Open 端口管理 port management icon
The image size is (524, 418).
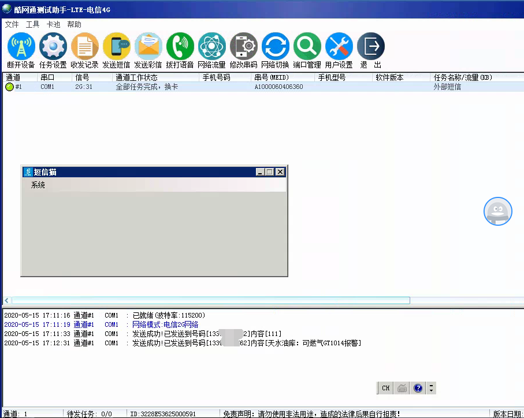click(307, 46)
